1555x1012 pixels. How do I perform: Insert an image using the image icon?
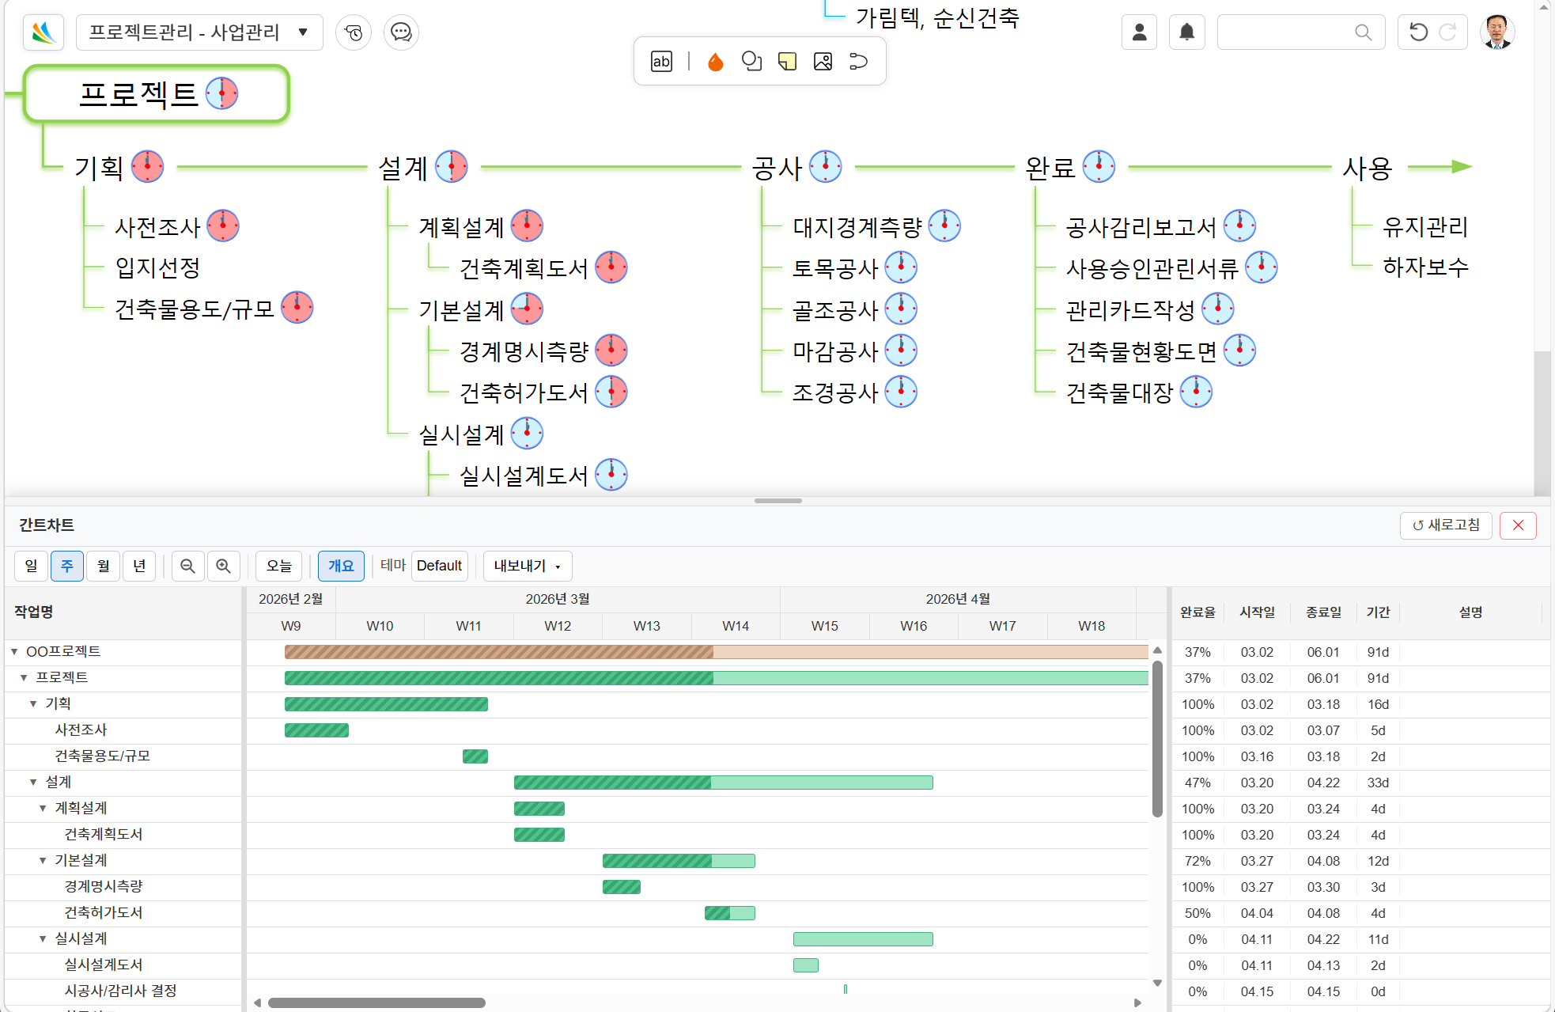pos(823,61)
